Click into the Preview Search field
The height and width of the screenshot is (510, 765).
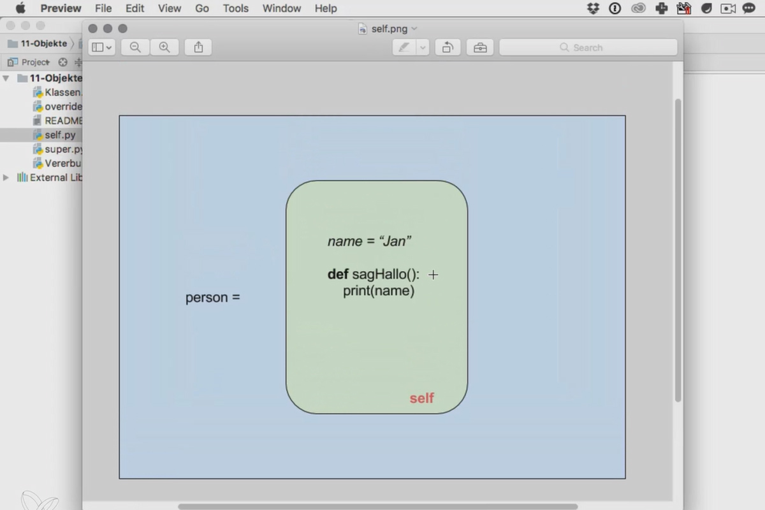tap(588, 47)
